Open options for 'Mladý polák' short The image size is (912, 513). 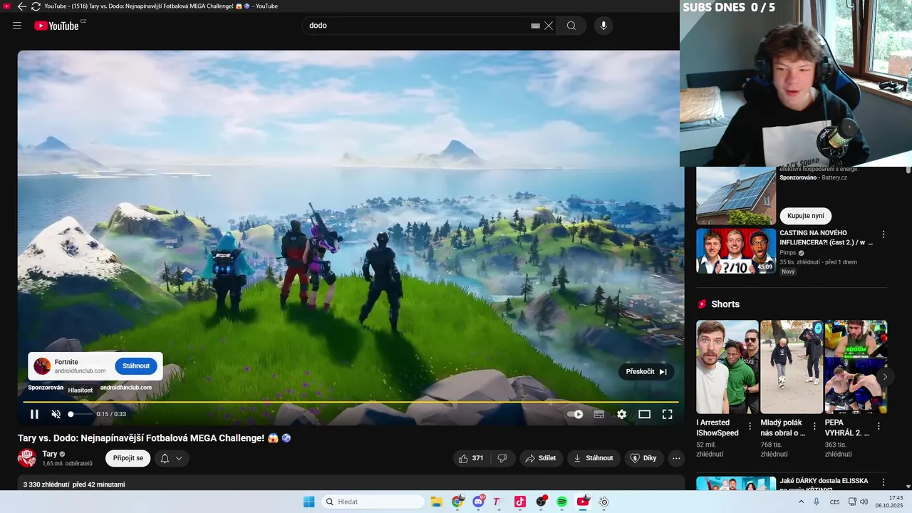tap(814, 426)
